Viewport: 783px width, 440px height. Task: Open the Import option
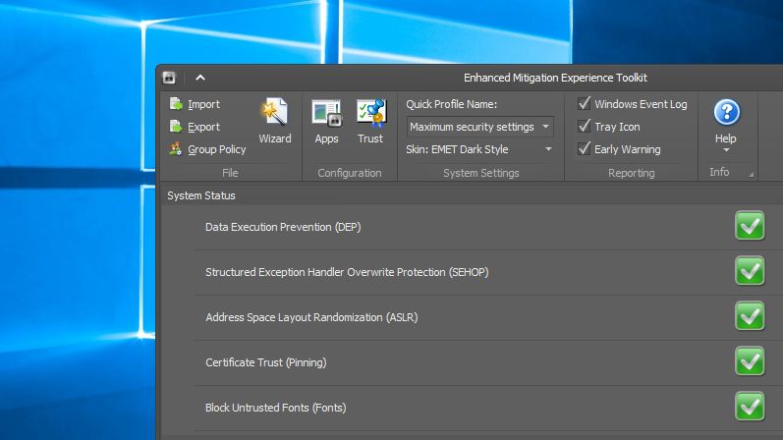tap(203, 104)
